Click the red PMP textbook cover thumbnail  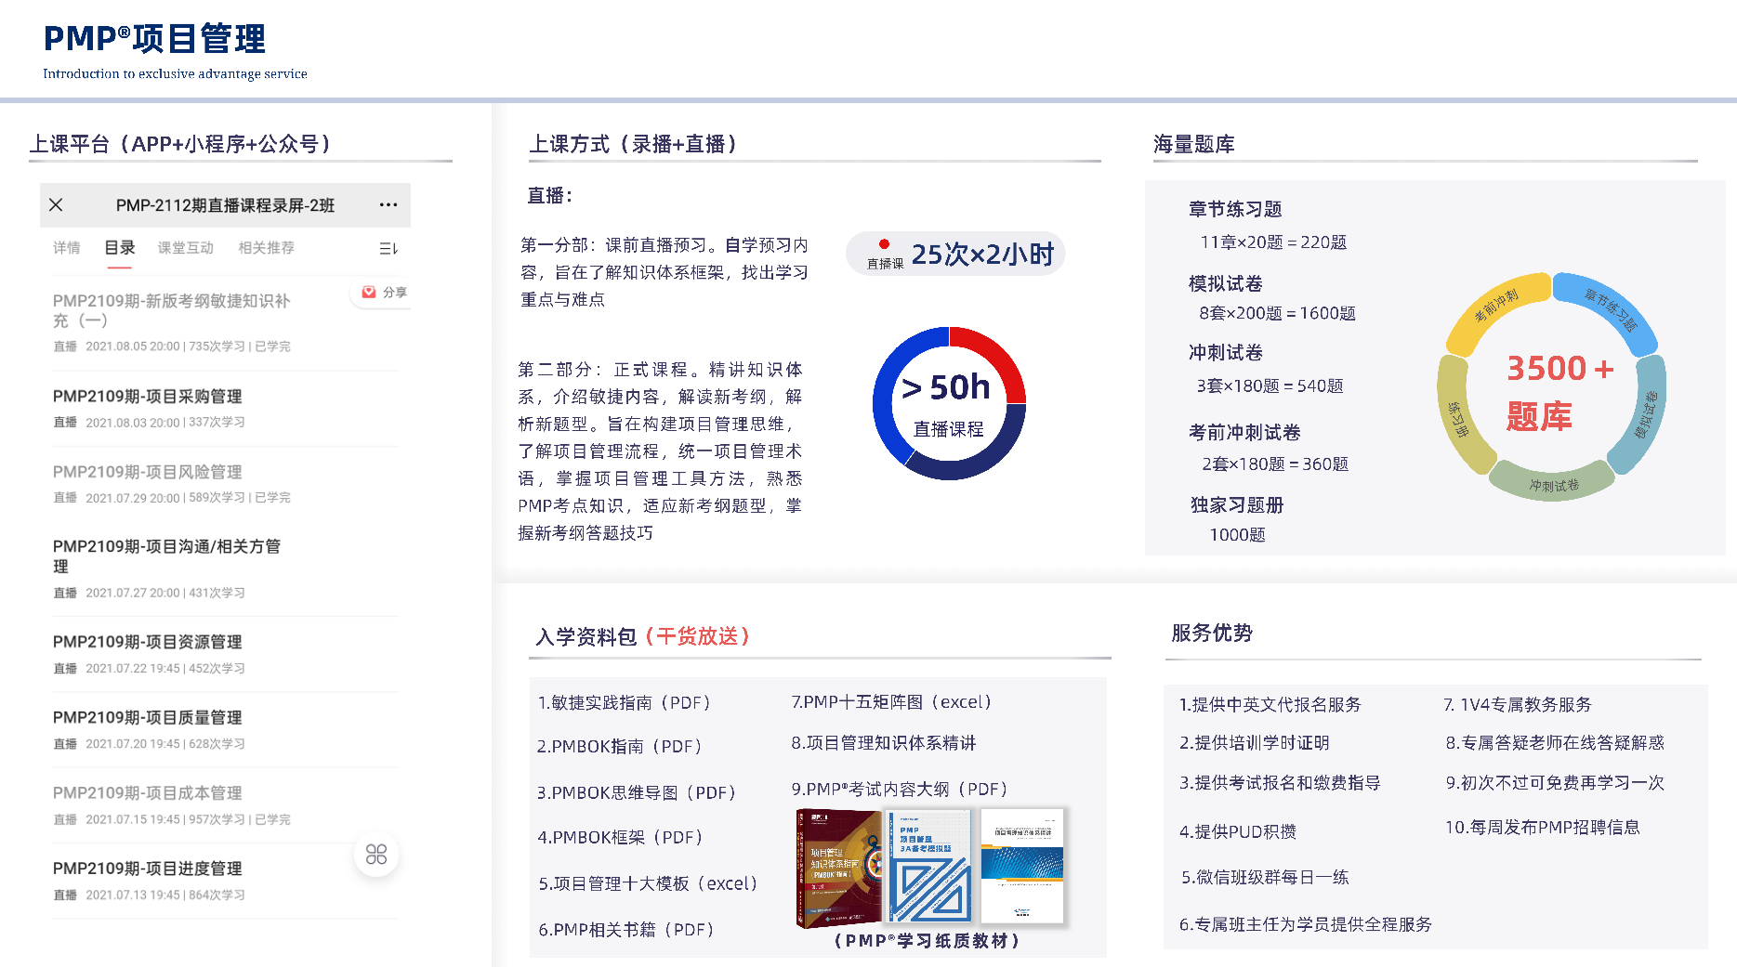[x=838, y=869]
